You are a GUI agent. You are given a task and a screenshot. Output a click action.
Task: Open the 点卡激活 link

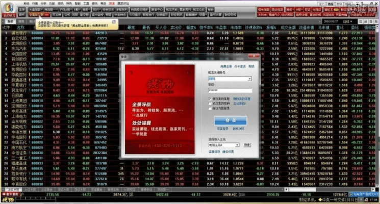pyautogui.click(x=240, y=66)
